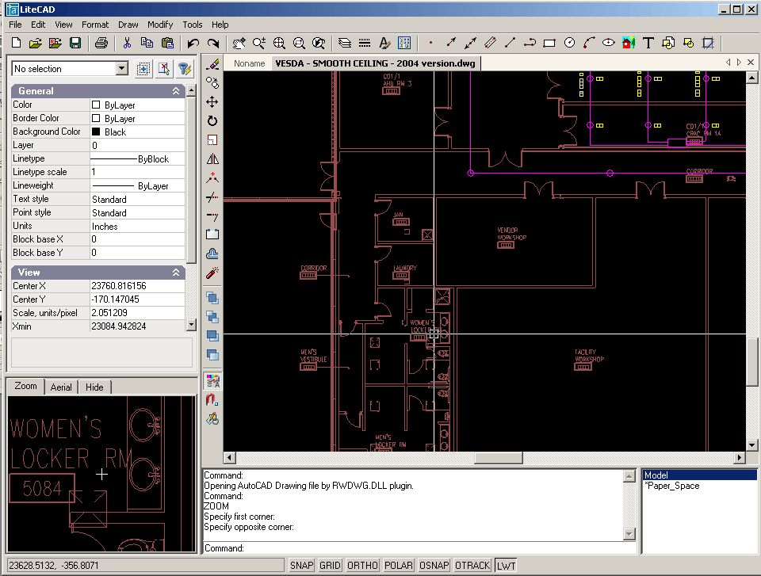Click the Background Color black swatch
761x576 pixels.
click(x=96, y=132)
